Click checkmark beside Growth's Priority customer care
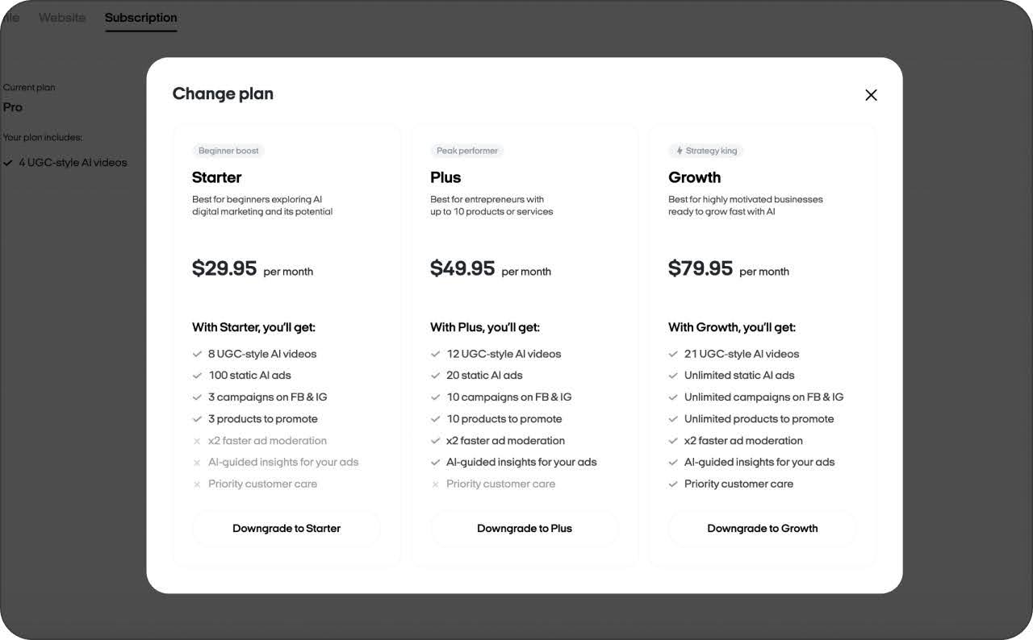 [x=673, y=484]
